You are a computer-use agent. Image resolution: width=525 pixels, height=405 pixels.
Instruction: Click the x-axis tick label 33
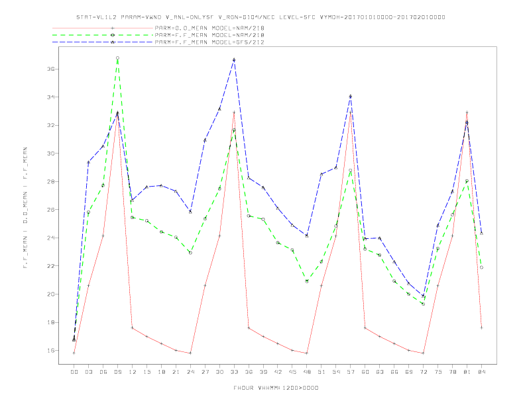(234, 372)
